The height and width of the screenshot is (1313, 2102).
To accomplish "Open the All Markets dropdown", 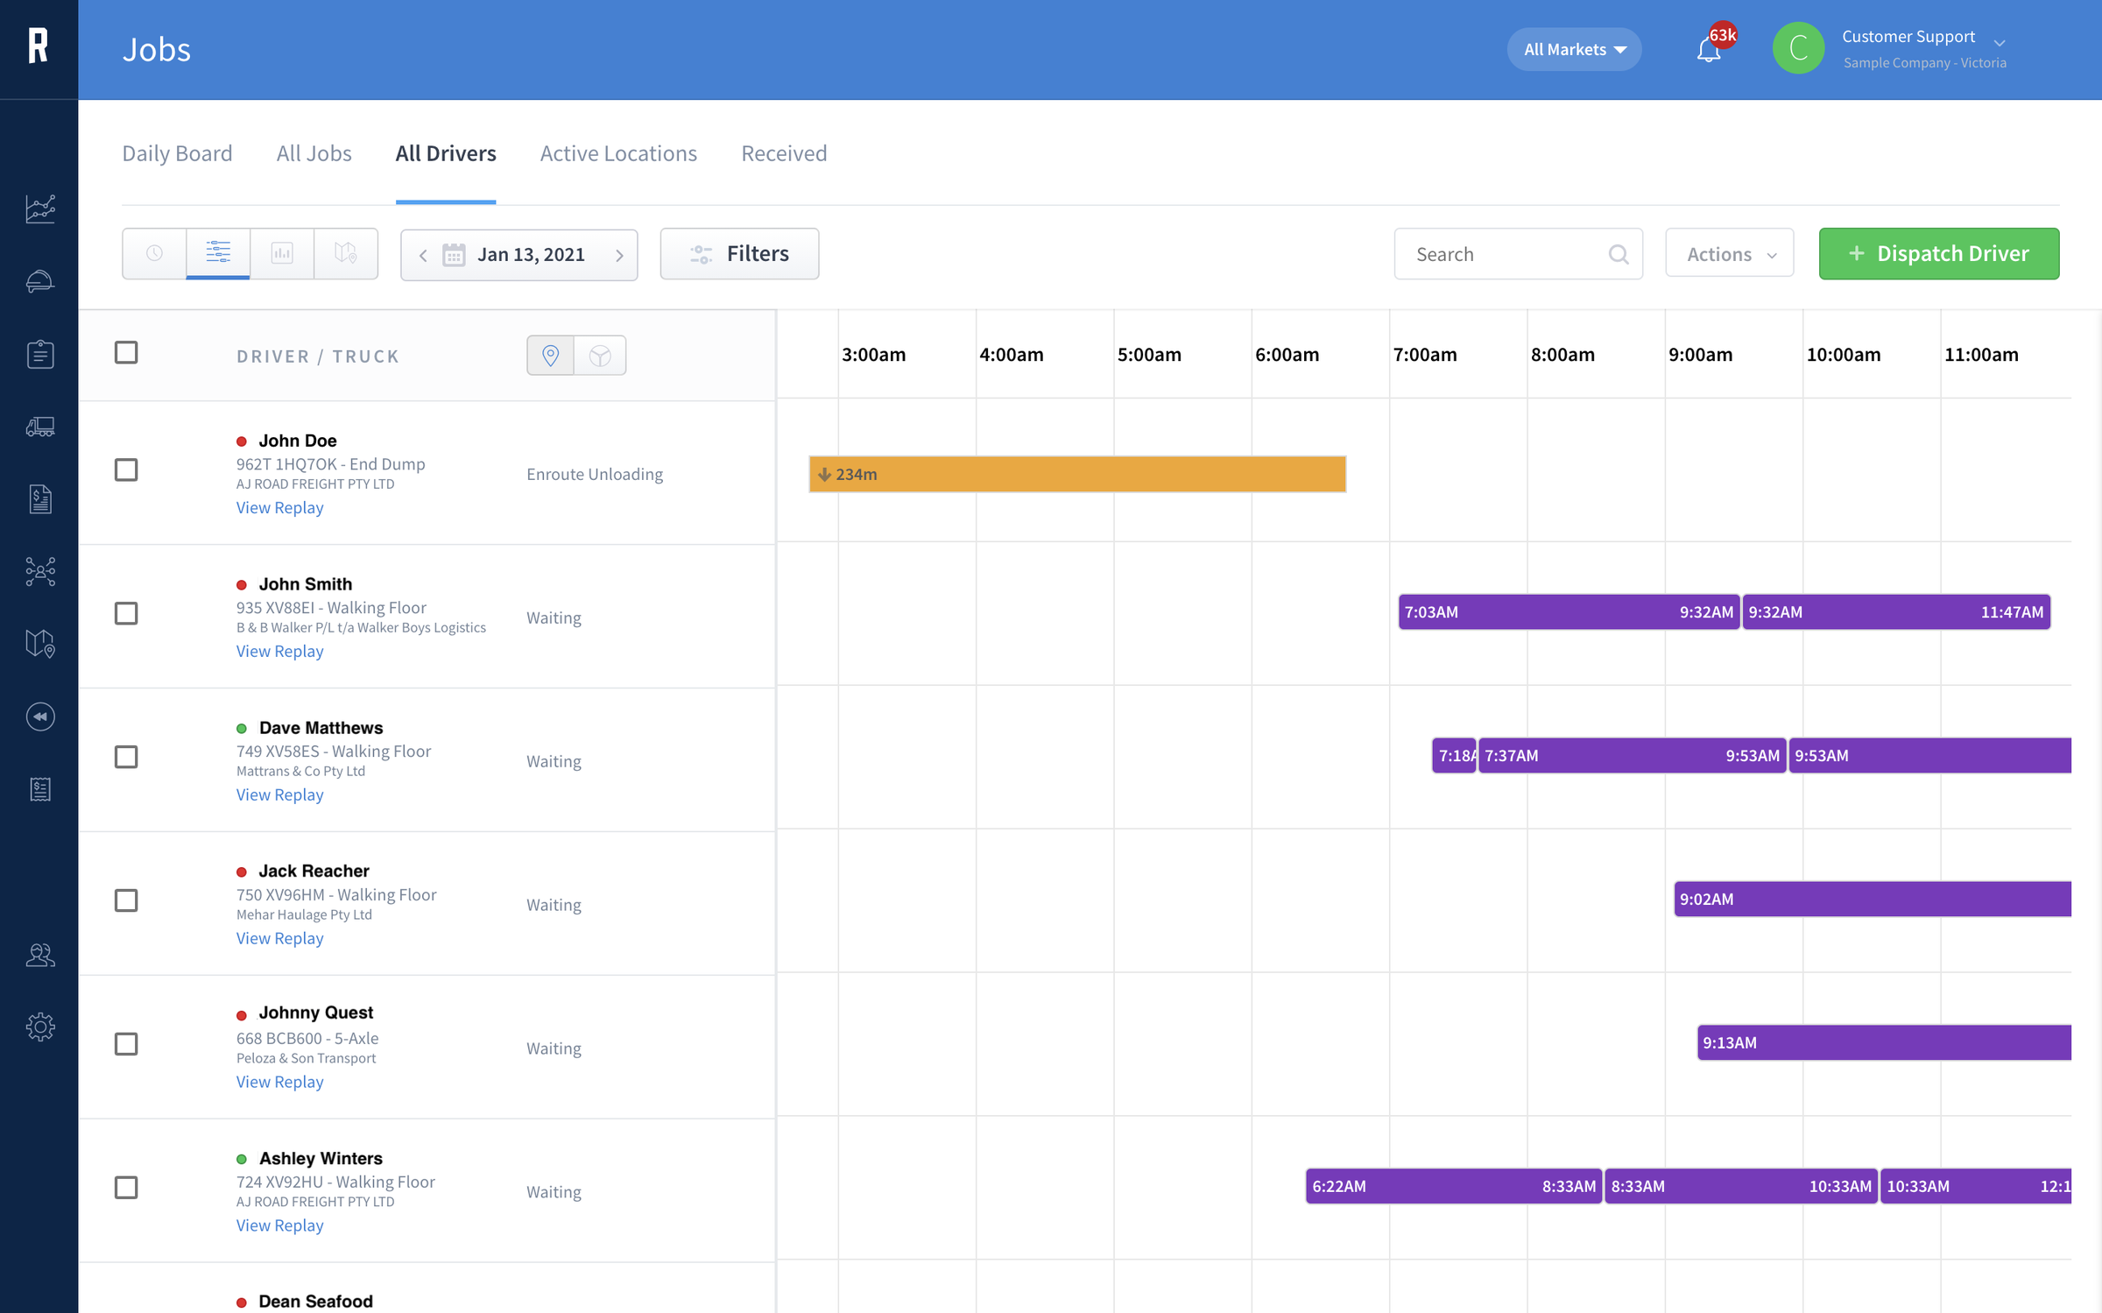I will (1574, 49).
